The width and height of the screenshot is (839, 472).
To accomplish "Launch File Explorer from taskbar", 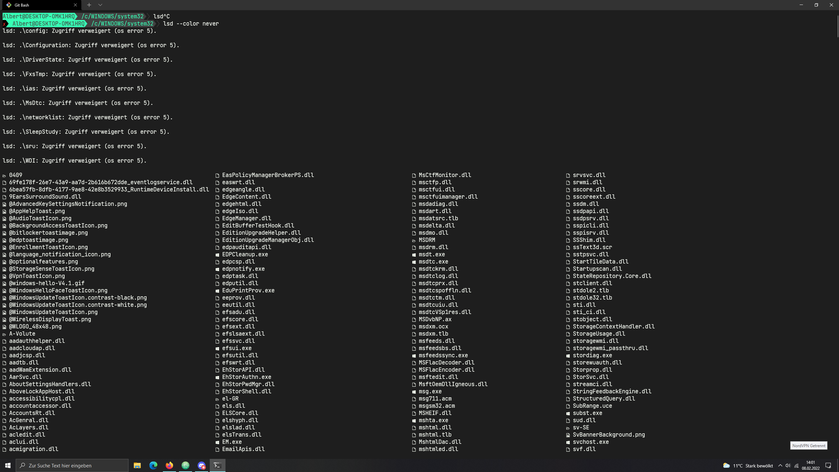I will tap(137, 465).
